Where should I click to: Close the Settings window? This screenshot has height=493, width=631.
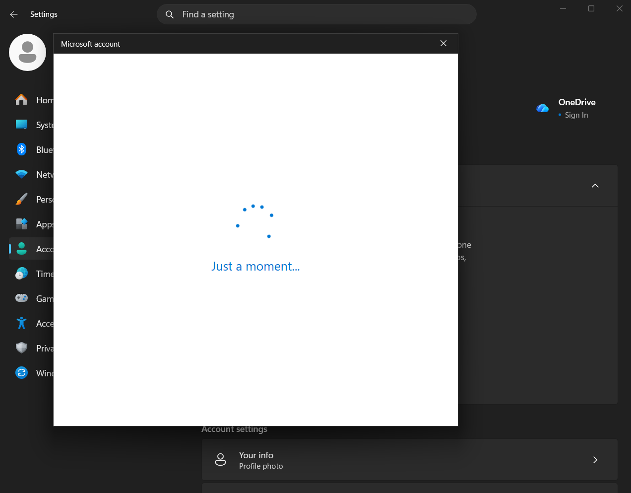click(x=620, y=8)
